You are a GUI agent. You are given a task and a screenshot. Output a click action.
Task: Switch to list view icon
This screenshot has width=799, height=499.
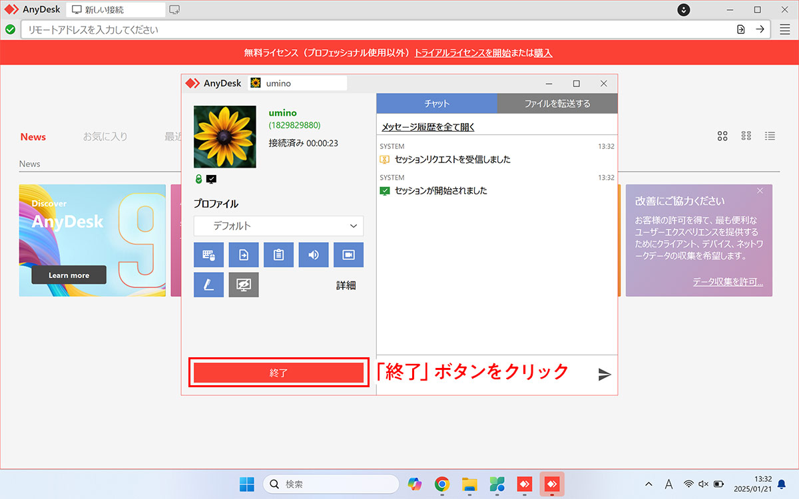coord(770,136)
